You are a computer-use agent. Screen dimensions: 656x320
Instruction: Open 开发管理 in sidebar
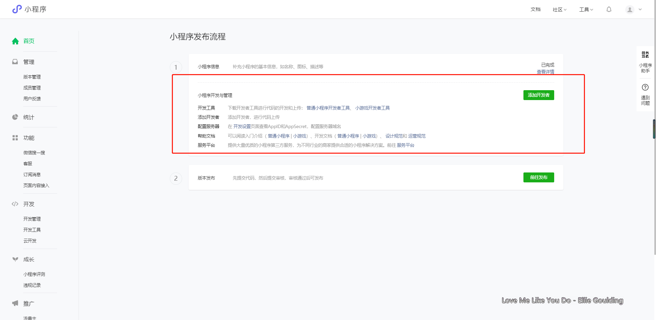coord(32,219)
